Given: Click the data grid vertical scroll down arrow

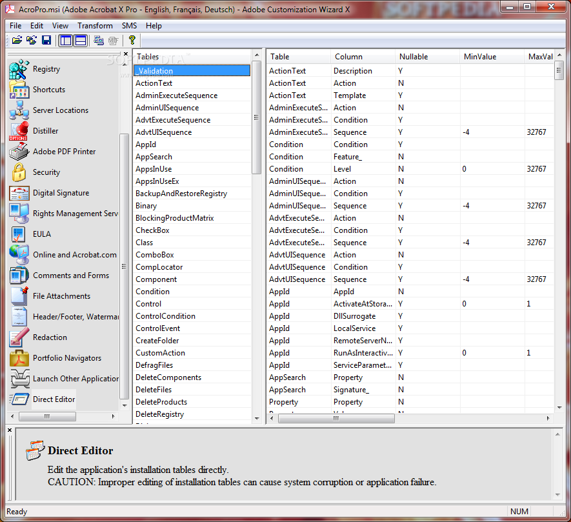Looking at the screenshot, I should (x=559, y=408).
